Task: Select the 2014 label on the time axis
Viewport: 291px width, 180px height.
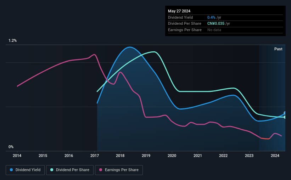Action: 17,156
